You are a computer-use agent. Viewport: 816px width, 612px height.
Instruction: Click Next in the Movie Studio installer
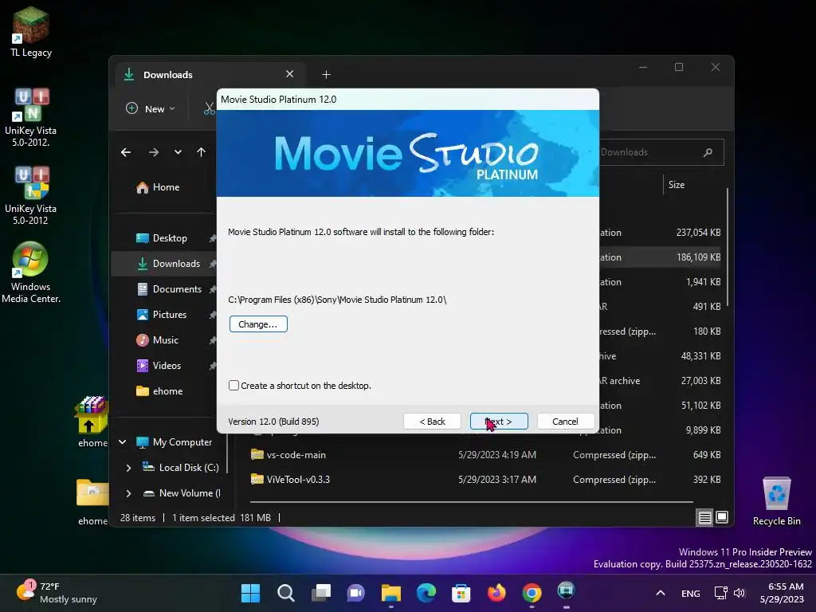pyautogui.click(x=499, y=422)
